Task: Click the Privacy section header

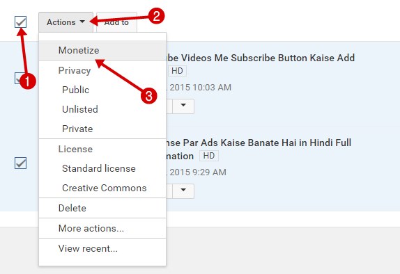Action: tap(75, 70)
